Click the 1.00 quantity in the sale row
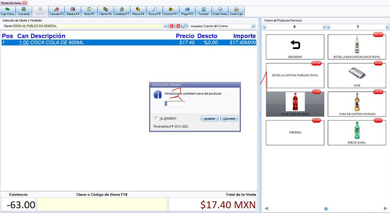The width and height of the screenshot is (390, 213). point(24,43)
